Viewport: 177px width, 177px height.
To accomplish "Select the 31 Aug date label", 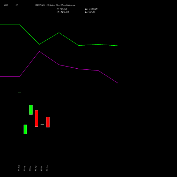I will pos(24,169).
